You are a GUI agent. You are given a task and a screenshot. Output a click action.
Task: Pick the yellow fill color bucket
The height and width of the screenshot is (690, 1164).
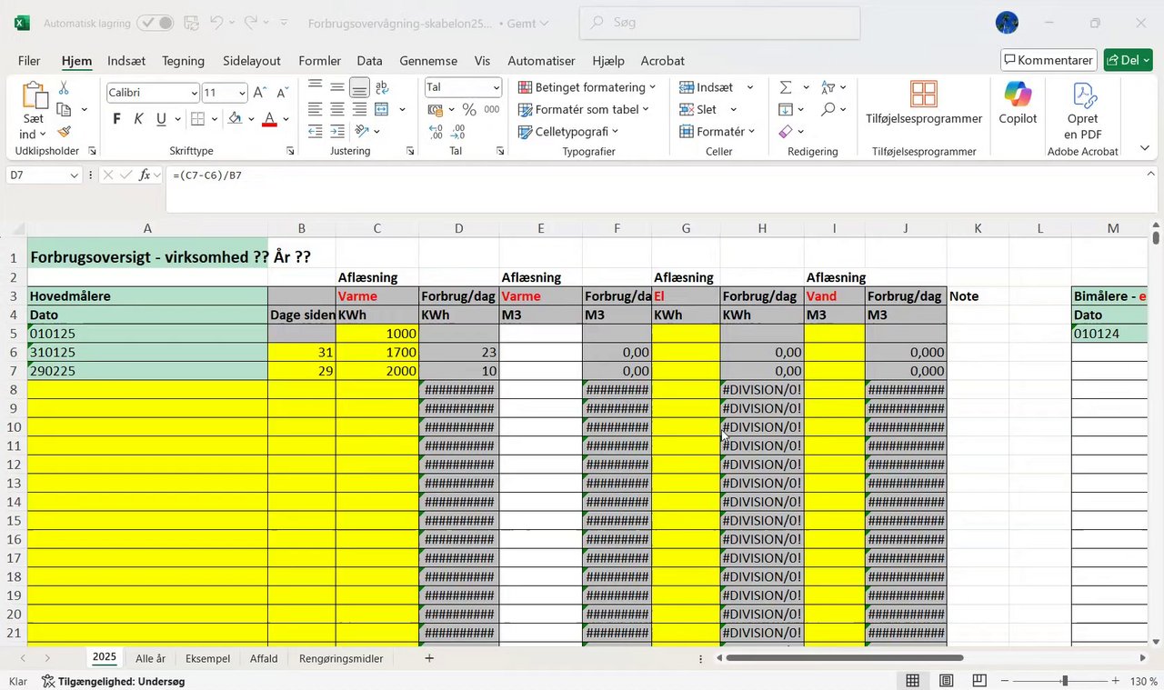[x=235, y=119]
